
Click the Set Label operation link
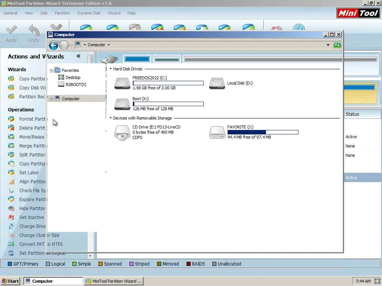pyautogui.click(x=29, y=173)
